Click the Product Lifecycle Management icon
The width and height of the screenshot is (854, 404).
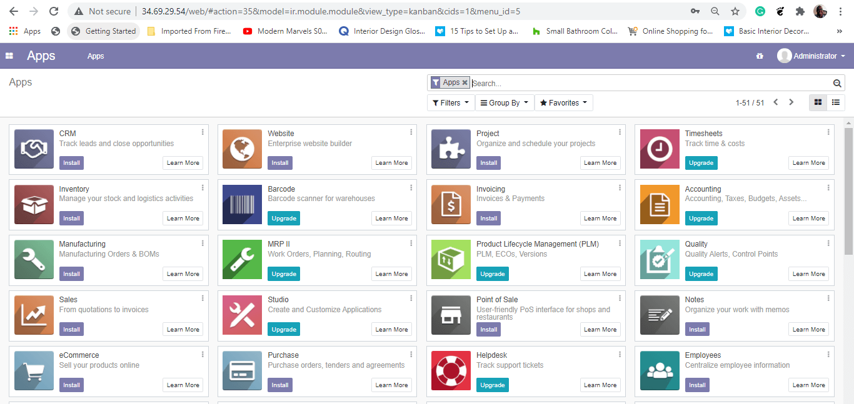[451, 260]
